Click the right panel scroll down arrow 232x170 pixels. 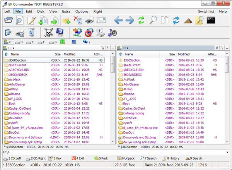pos(227,141)
